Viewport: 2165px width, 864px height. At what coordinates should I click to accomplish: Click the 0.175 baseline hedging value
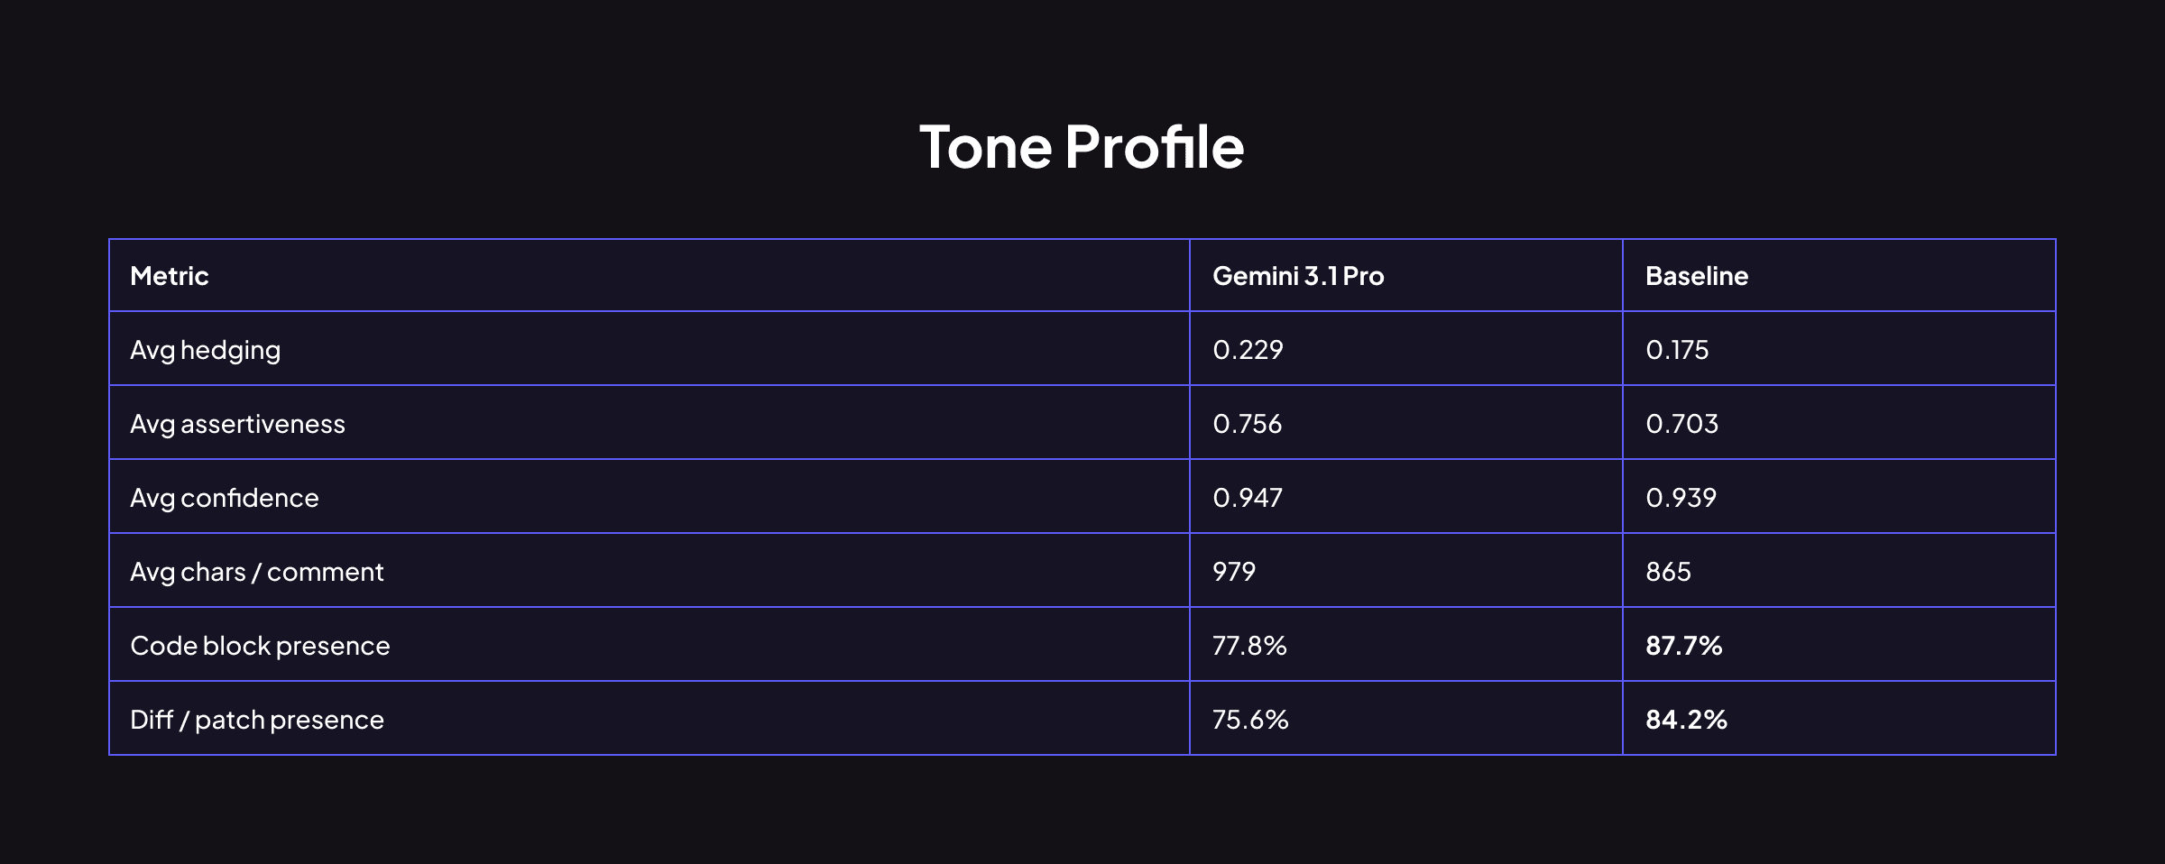(x=1677, y=350)
